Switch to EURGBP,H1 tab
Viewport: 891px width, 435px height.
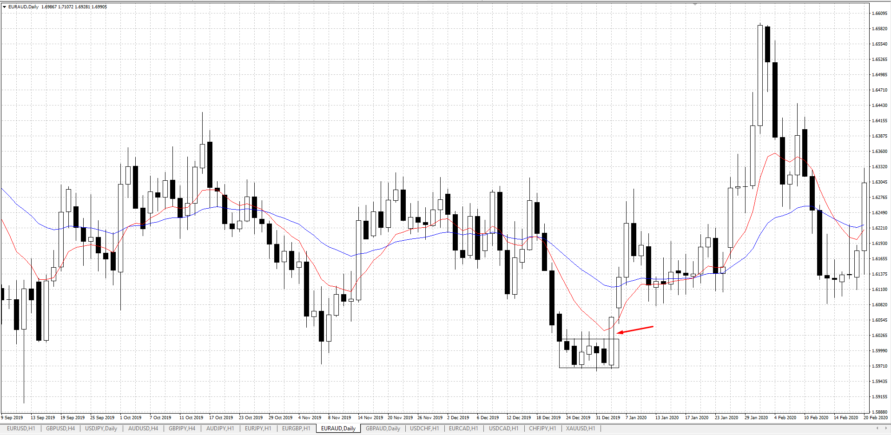(x=296, y=428)
